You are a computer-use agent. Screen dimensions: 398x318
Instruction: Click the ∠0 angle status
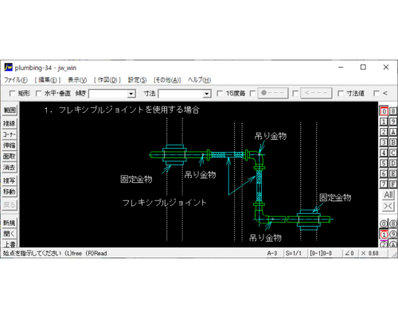click(x=349, y=253)
